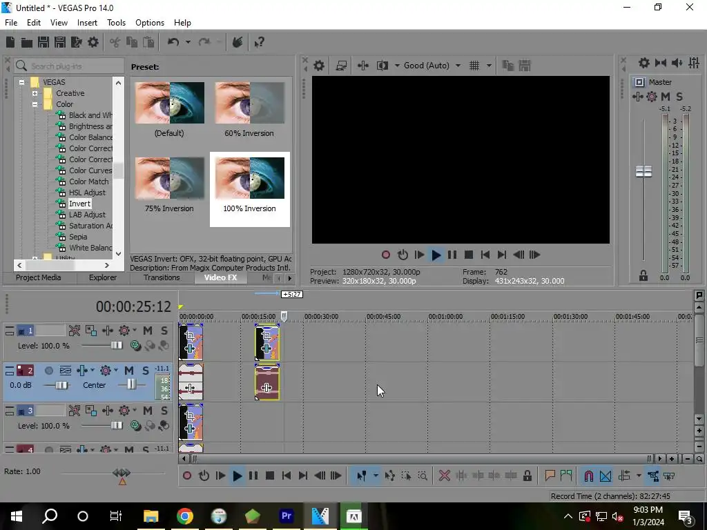Arm track 2 for record
The image size is (707, 530).
point(49,371)
